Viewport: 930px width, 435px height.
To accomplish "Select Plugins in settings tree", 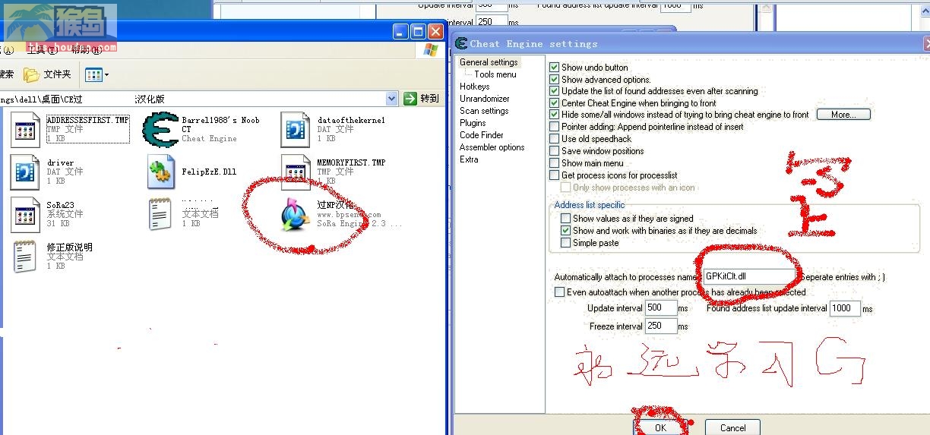I will point(473,123).
